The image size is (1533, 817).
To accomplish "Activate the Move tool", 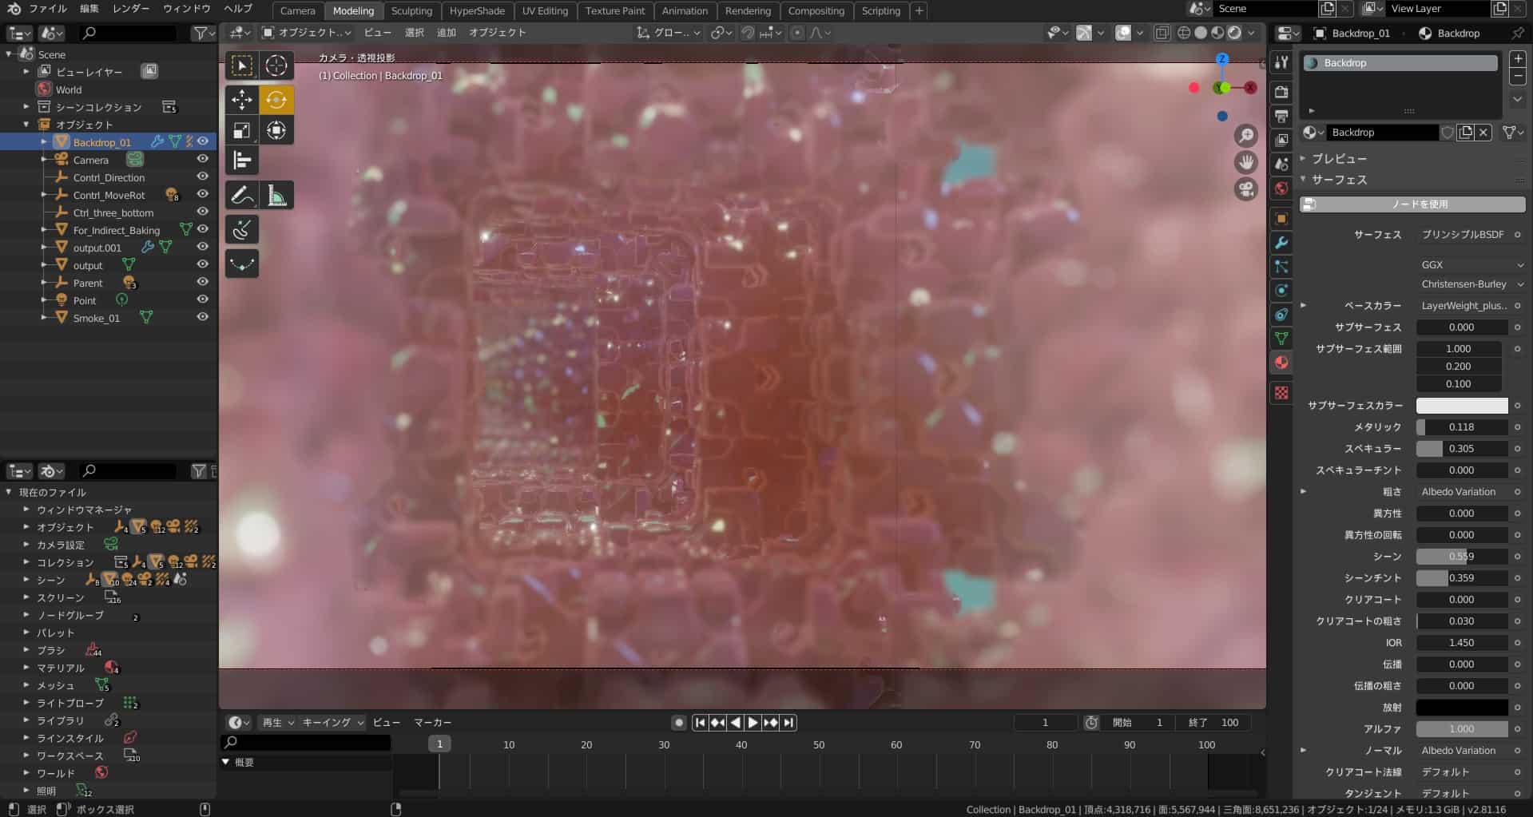I will point(242,100).
